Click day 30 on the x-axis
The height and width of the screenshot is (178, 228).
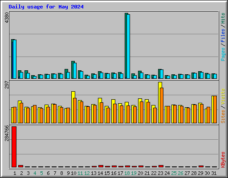click(x=207, y=173)
